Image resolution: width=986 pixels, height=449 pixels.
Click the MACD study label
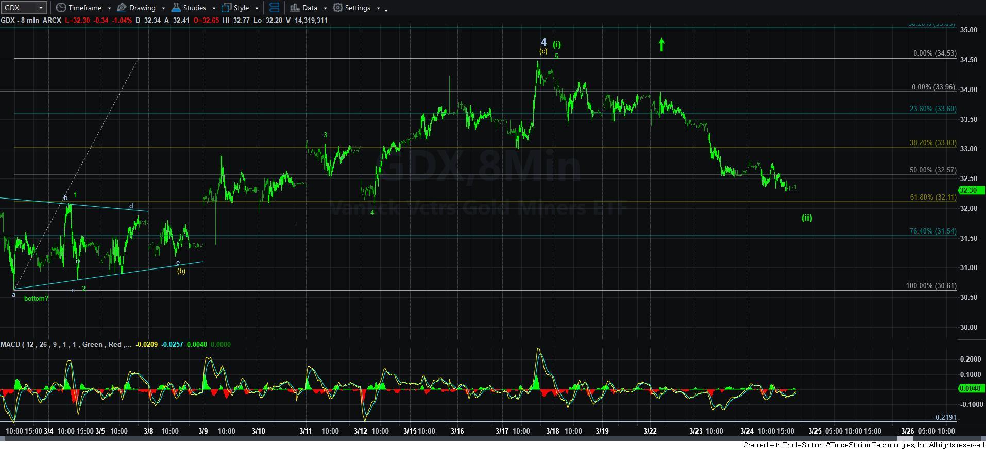65,344
